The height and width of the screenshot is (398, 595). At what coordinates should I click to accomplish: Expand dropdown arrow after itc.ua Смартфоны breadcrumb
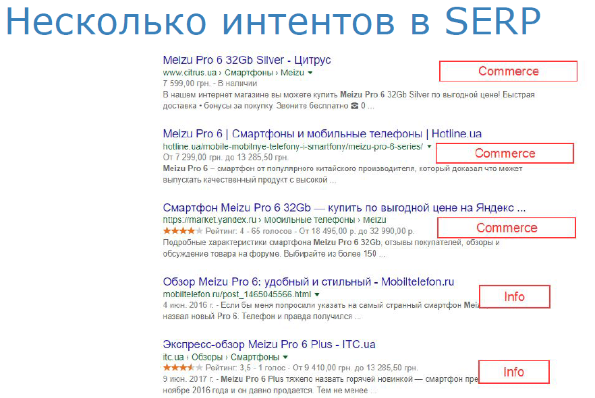coord(285,357)
